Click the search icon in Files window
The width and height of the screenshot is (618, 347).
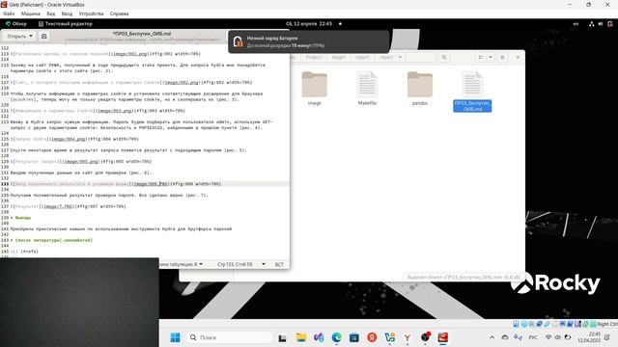444,58
